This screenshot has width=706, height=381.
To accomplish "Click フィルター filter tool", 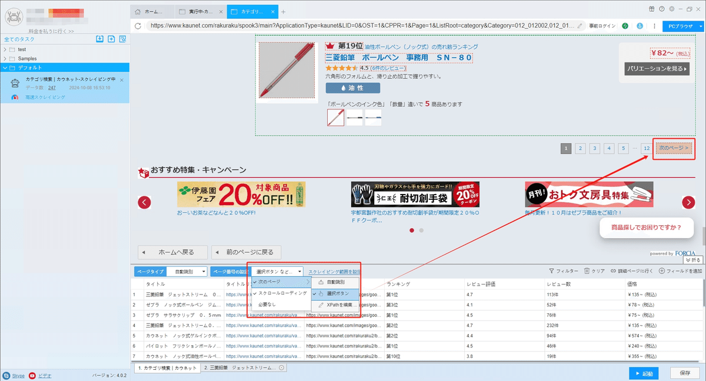I will click(x=564, y=271).
